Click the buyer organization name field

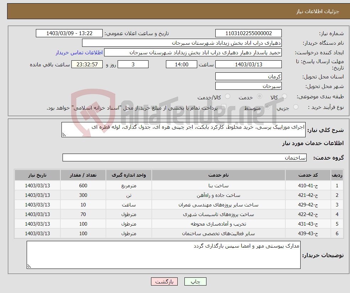182,43
